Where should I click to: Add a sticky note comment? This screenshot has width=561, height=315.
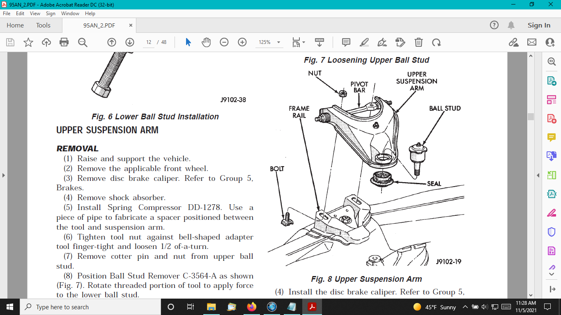coord(346,42)
